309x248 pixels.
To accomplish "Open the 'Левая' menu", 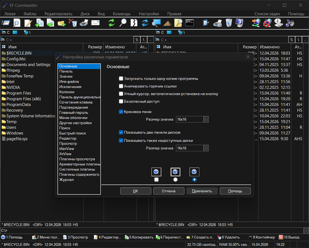I will pos(10,14).
